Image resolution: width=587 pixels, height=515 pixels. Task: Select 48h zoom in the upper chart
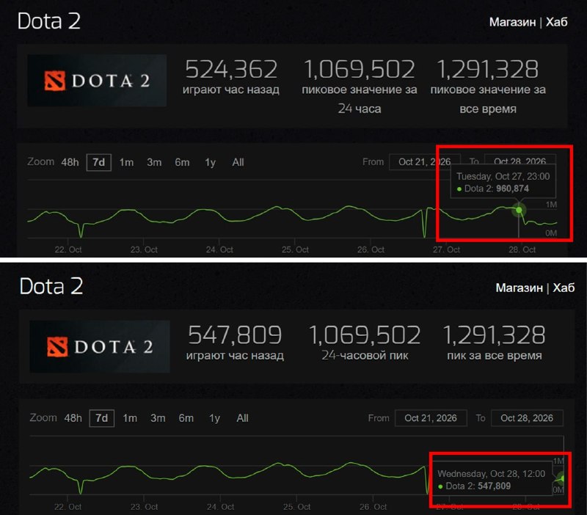point(70,162)
